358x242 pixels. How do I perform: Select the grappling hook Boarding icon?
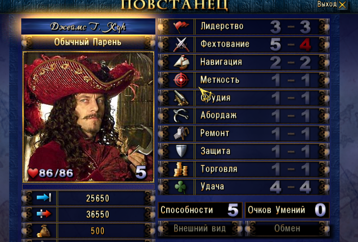(x=181, y=116)
